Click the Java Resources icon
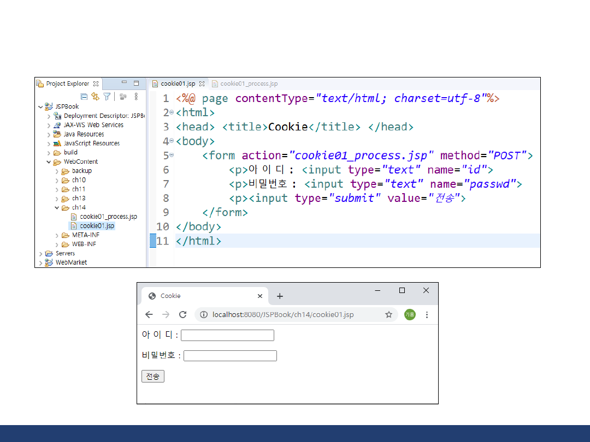 (57, 134)
